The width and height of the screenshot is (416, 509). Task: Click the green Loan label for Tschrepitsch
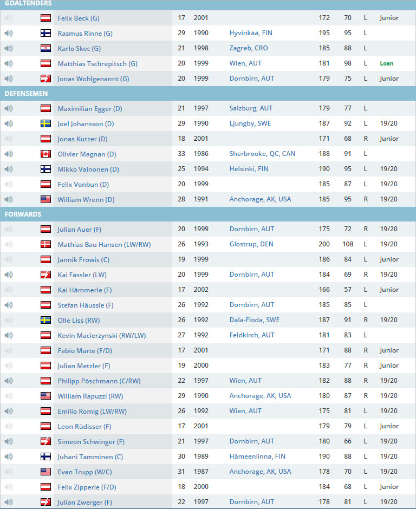click(x=386, y=63)
